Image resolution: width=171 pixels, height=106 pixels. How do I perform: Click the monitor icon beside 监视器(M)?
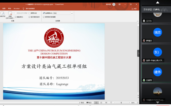tap(44, 13)
